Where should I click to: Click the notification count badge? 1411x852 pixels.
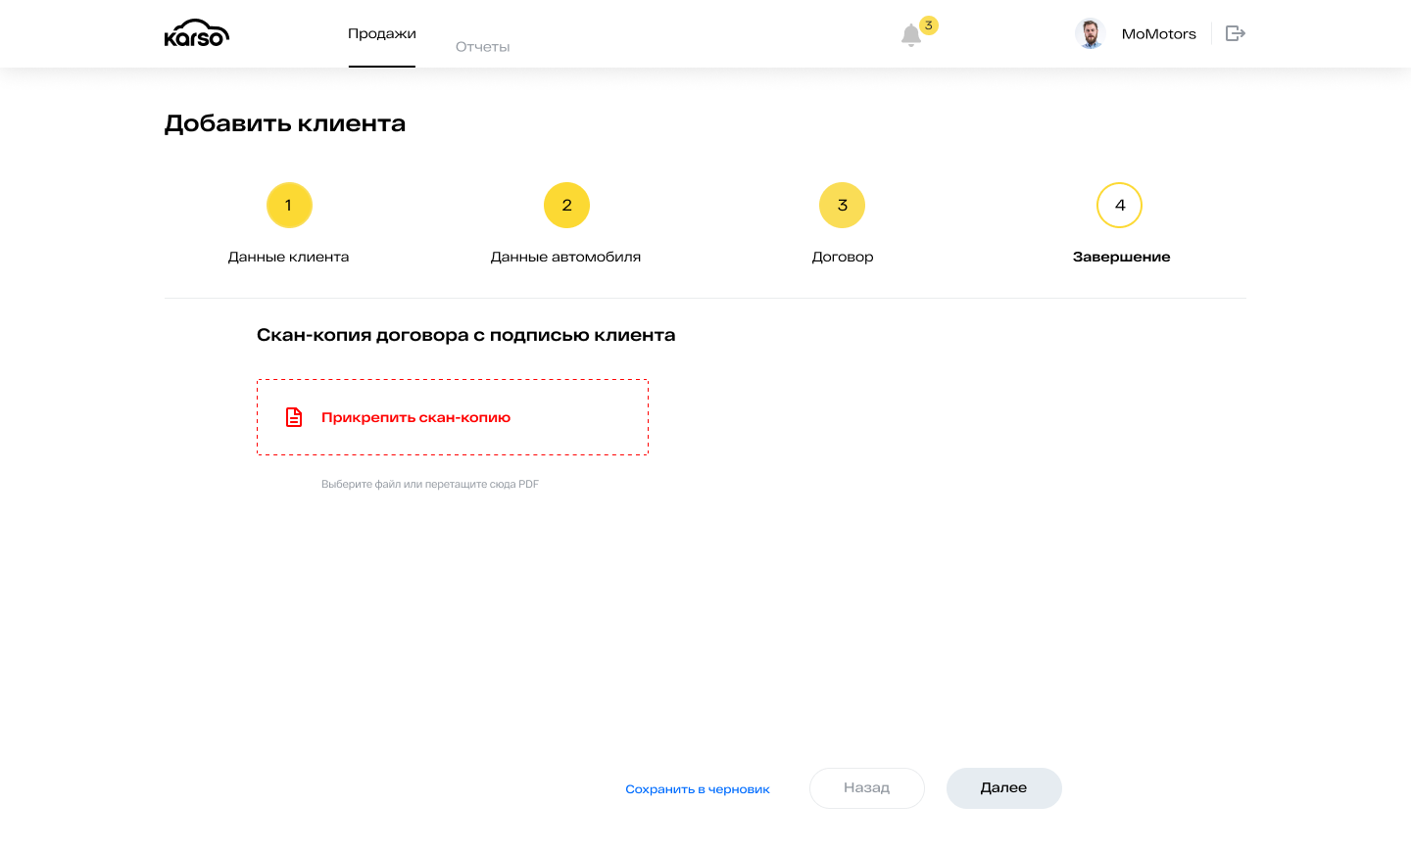(929, 25)
